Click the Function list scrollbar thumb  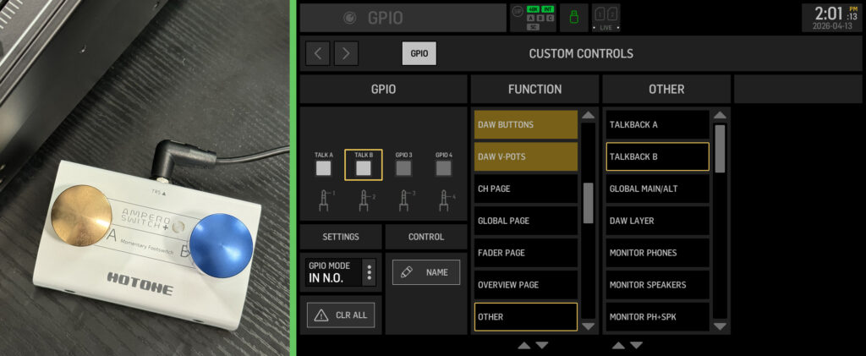[589, 203]
